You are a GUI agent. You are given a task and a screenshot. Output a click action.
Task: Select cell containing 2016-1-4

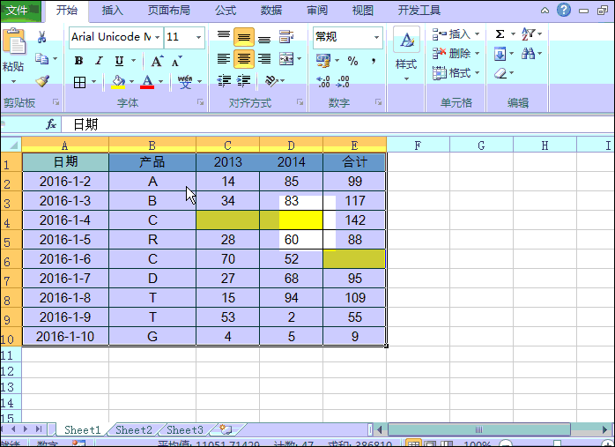pyautogui.click(x=65, y=220)
